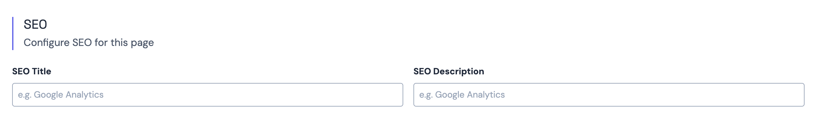Focus the text box under SEO Title
Screen dimensions: 825x134
208,95
